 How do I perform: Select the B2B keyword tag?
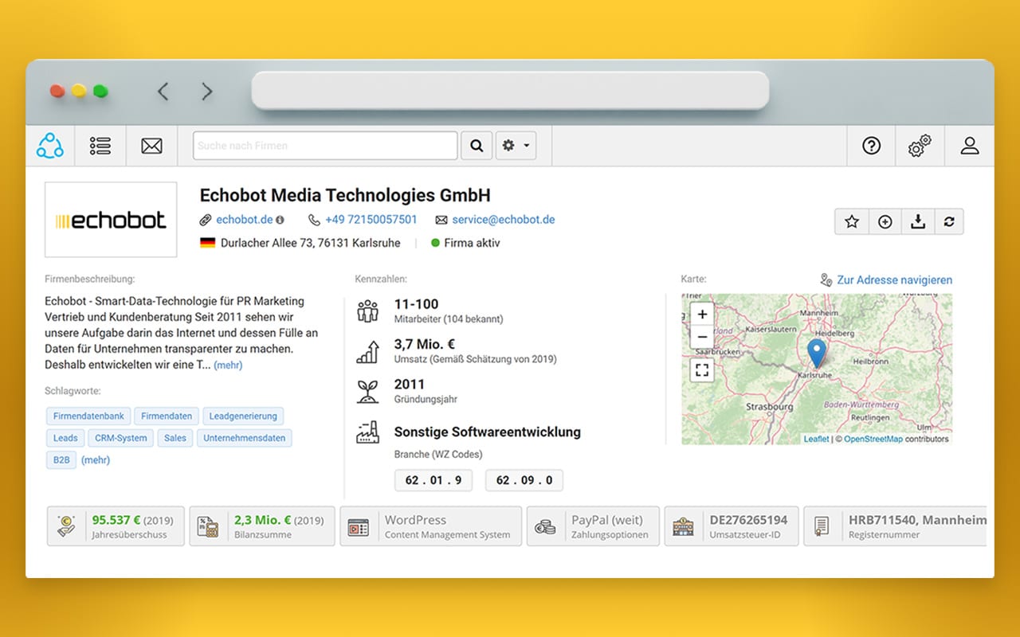pos(61,460)
